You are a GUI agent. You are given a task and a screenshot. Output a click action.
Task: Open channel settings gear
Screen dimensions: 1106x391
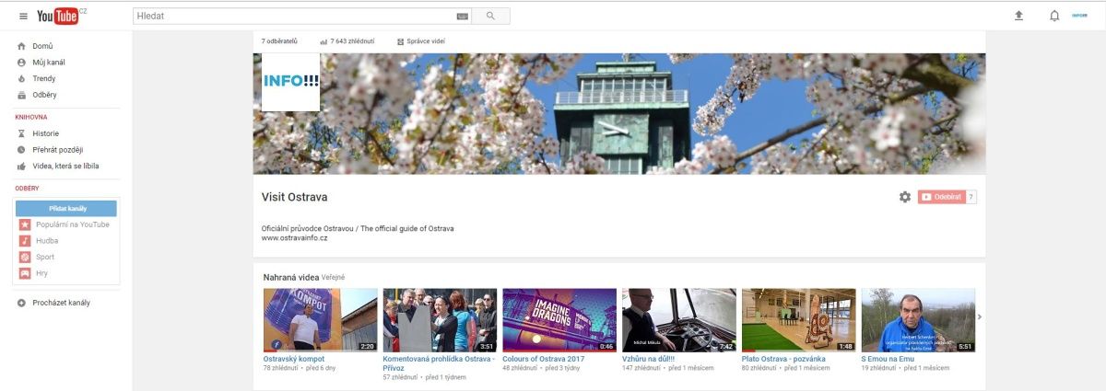click(905, 197)
